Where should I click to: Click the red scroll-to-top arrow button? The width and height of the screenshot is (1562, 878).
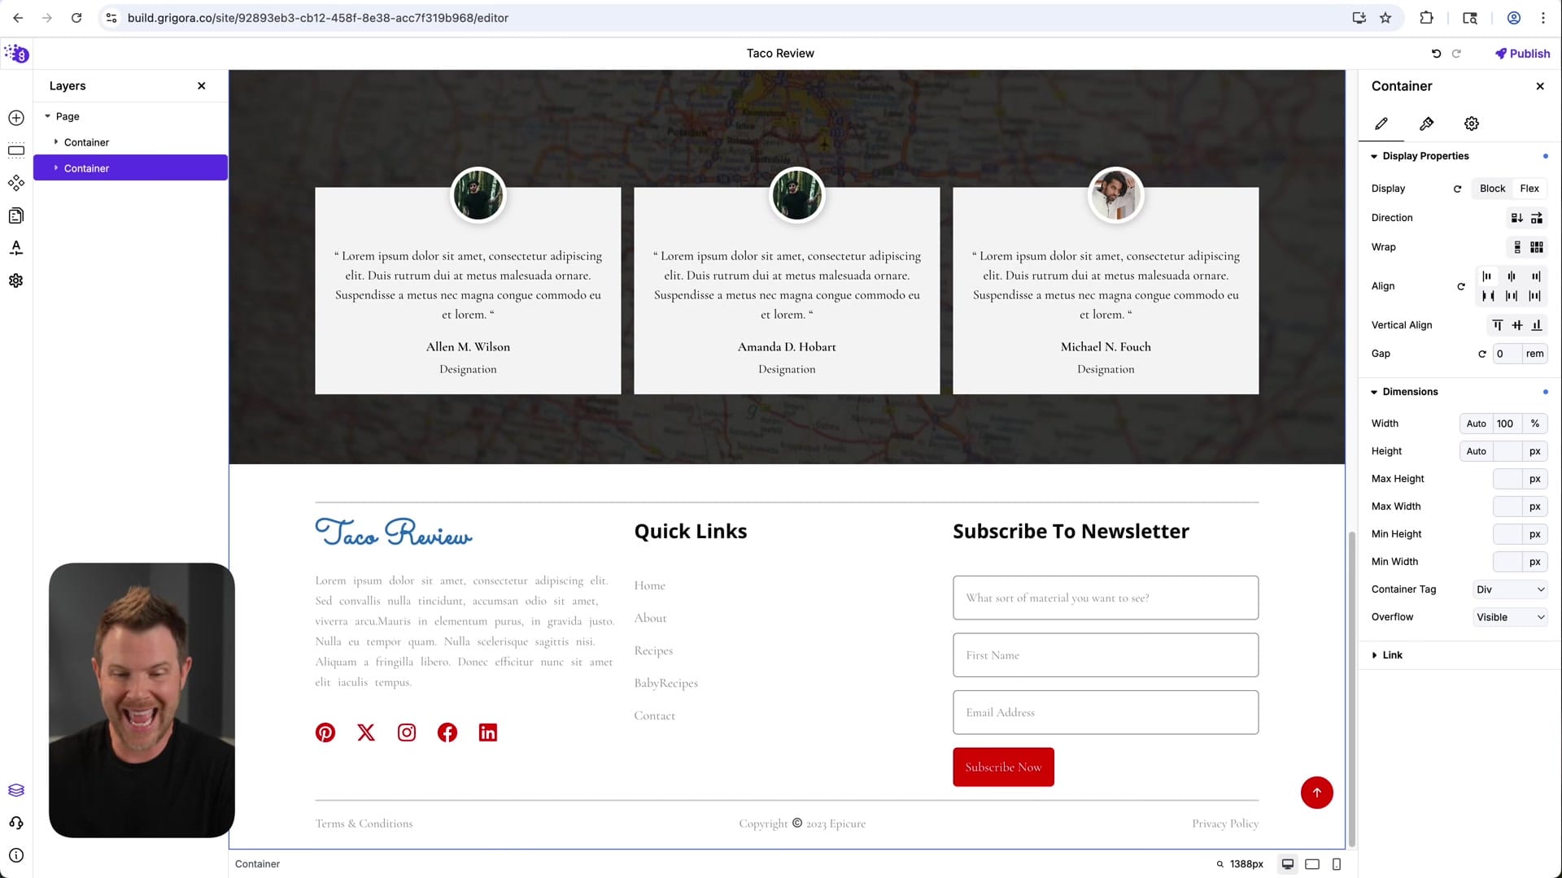[x=1316, y=793]
